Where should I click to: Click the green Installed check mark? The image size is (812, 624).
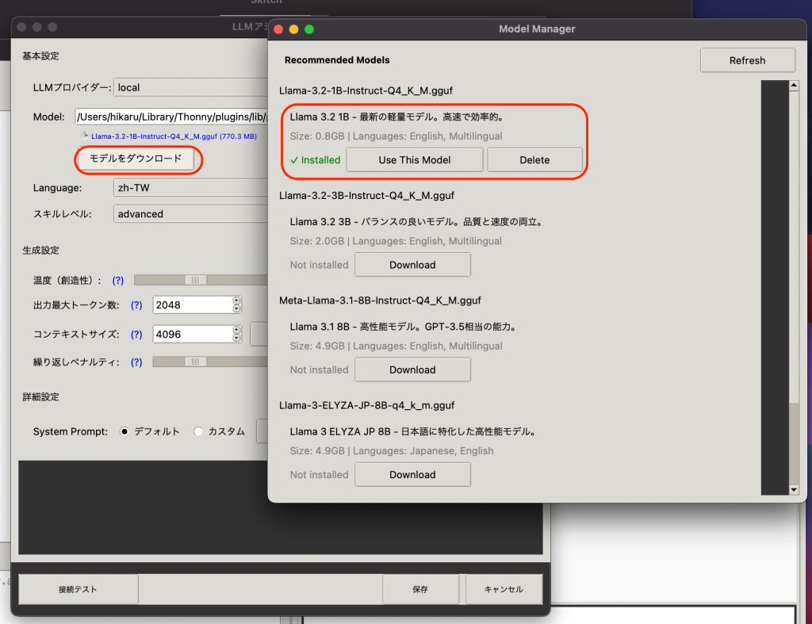coord(293,160)
